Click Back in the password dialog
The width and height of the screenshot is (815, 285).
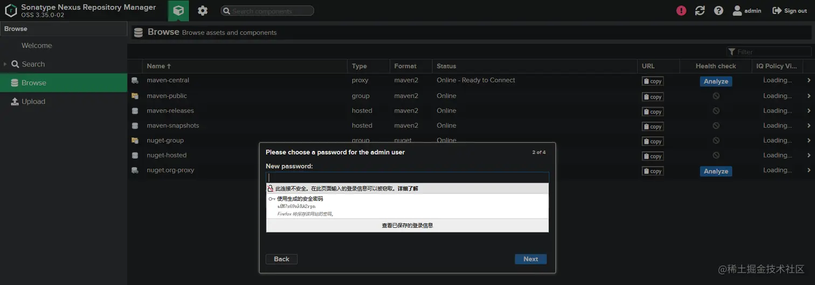[281, 259]
